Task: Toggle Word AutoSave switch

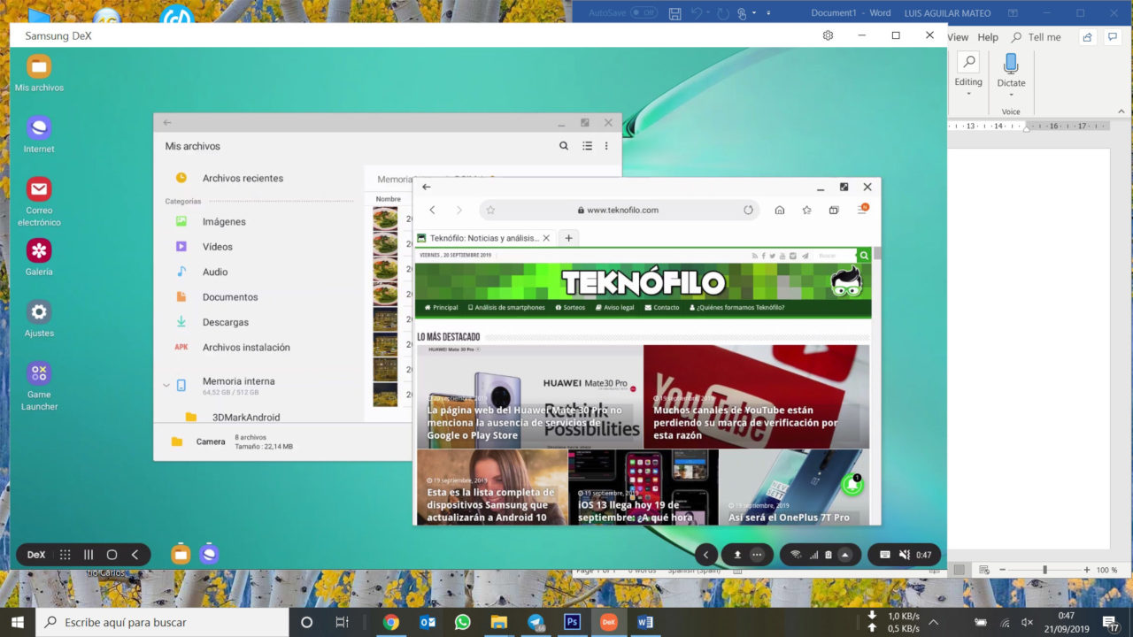Action: coord(644,13)
